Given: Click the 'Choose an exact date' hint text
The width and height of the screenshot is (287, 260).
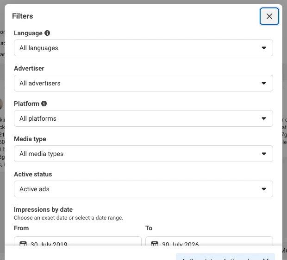Looking at the screenshot, I should pyautogui.click(x=69, y=218).
